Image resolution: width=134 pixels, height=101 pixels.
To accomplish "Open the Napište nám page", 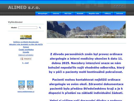I will pos(94,13).
